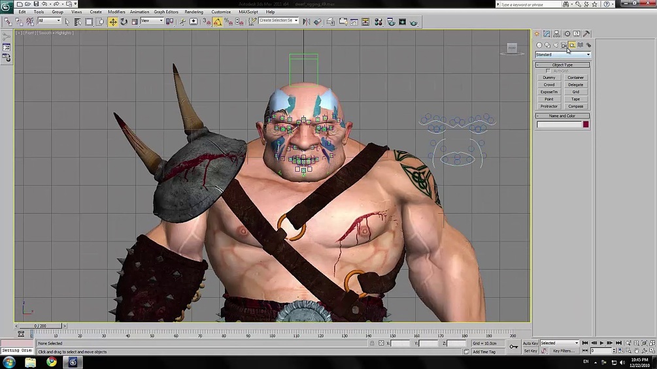
Task: Open the Modifiers menu
Action: pyautogui.click(x=116, y=12)
